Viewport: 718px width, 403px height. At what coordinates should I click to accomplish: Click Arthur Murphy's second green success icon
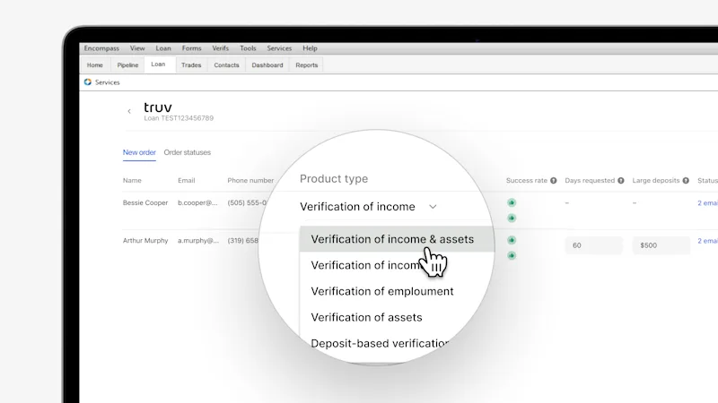click(512, 255)
